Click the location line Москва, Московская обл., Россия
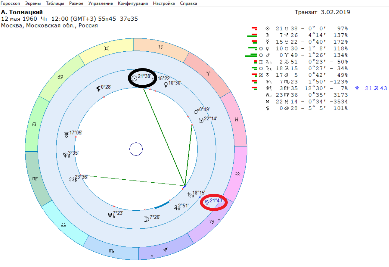389x267 pixels. click(x=49, y=26)
